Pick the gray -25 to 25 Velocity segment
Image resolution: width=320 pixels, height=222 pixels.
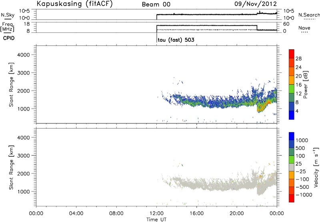pyautogui.click(x=292, y=167)
